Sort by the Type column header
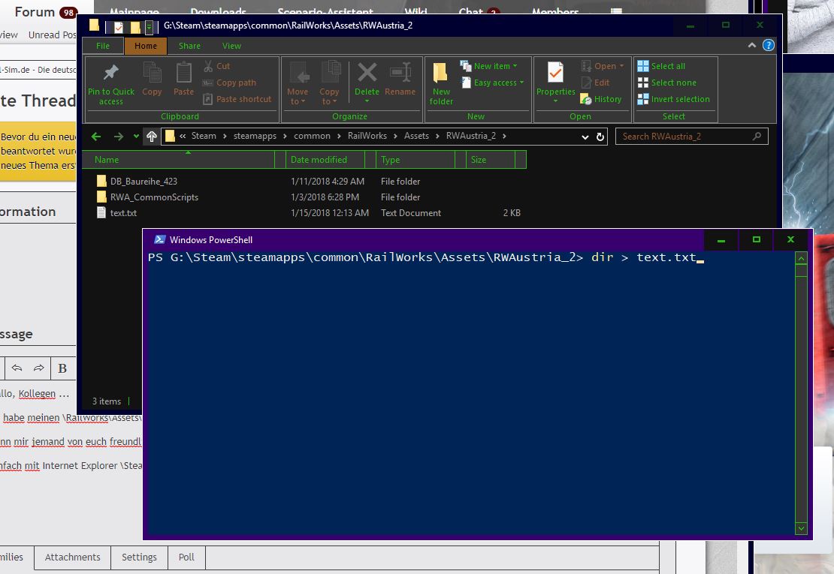Screen dimensions: 834x574 click(x=415, y=160)
